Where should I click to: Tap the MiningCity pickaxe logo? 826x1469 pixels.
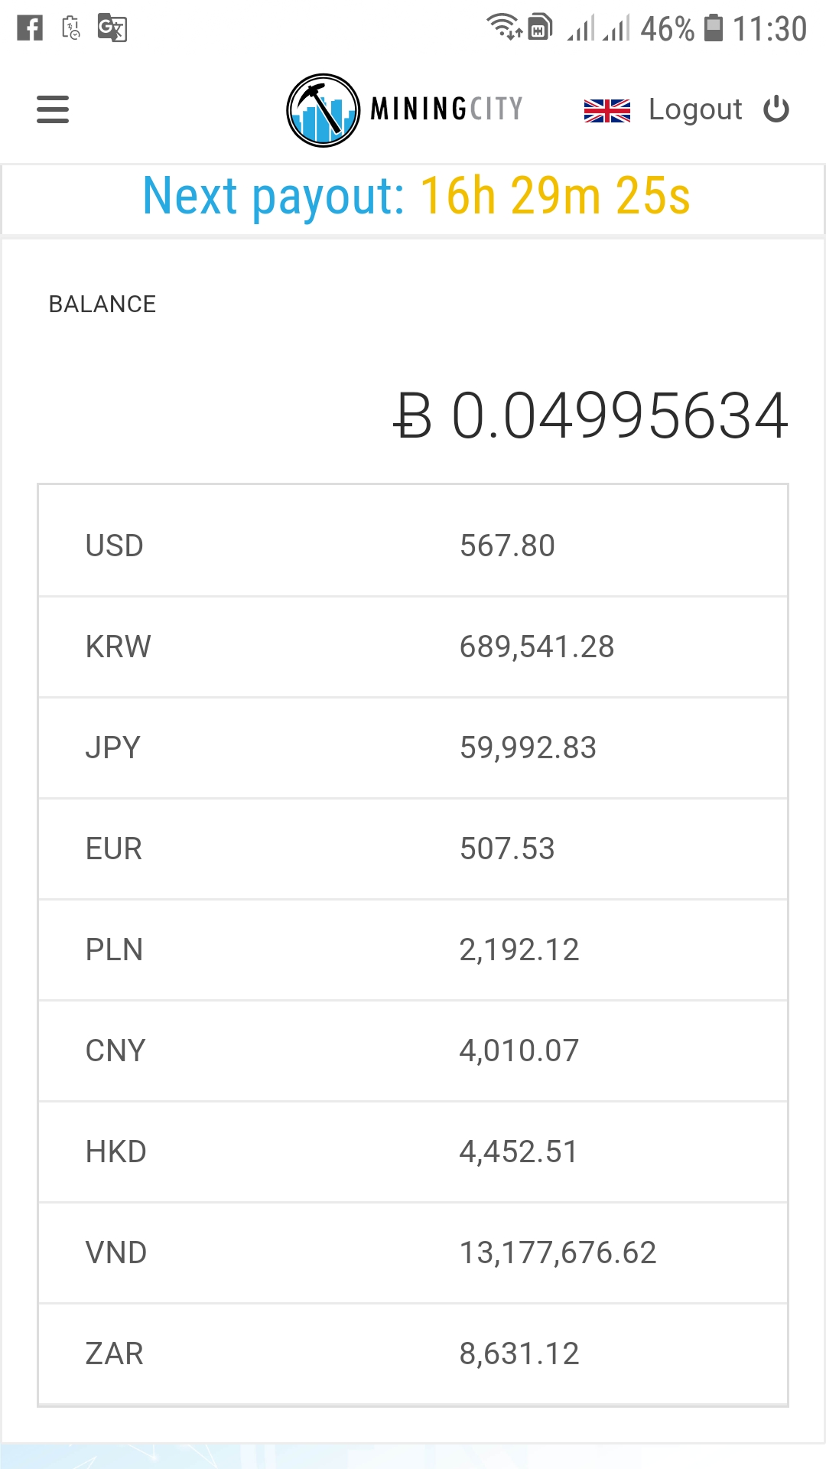click(323, 110)
